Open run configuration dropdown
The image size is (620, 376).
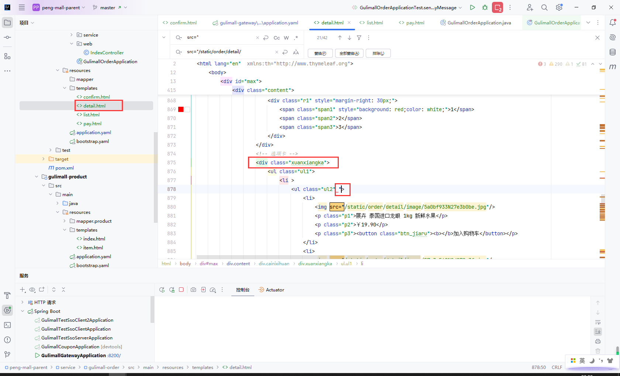[x=407, y=7]
